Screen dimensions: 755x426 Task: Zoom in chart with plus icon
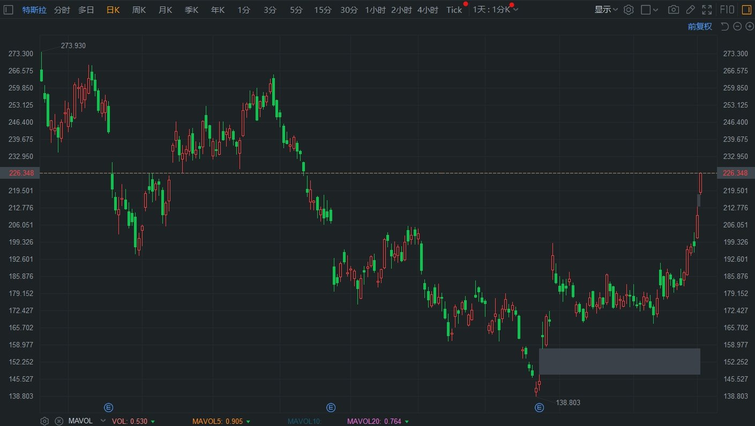pos(749,26)
